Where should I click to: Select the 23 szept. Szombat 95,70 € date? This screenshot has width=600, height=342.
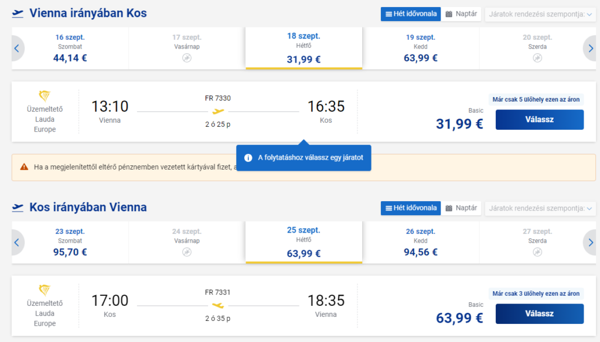click(70, 242)
